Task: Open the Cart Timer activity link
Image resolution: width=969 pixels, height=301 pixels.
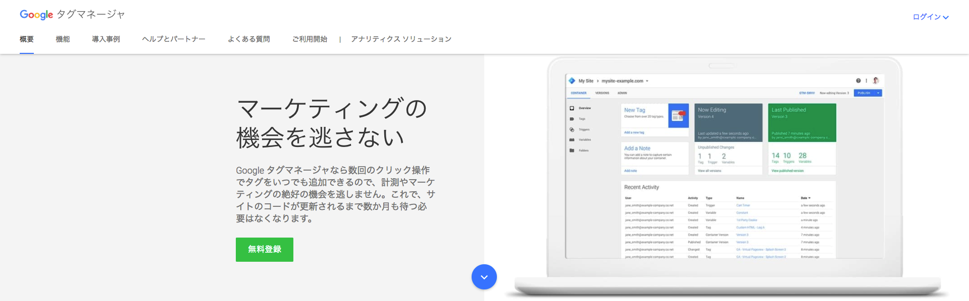Action: (x=743, y=205)
